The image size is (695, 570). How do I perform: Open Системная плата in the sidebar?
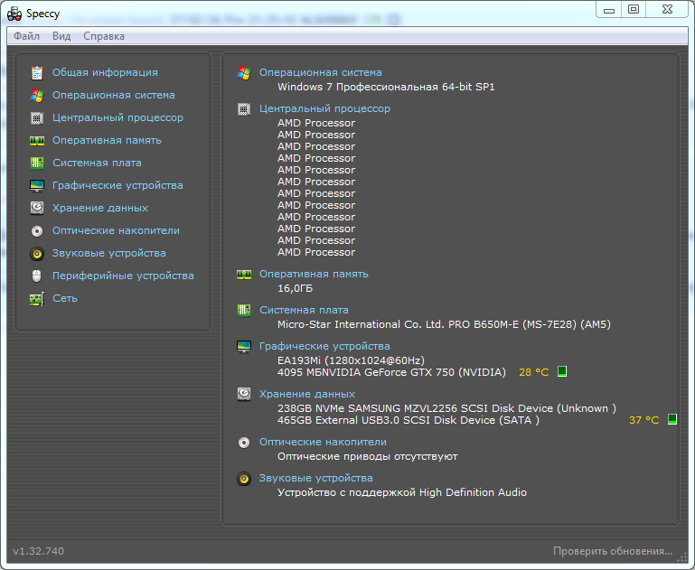[97, 163]
